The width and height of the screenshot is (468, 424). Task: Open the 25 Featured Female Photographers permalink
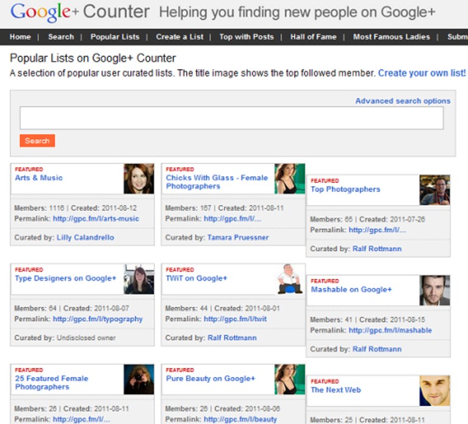click(x=82, y=419)
